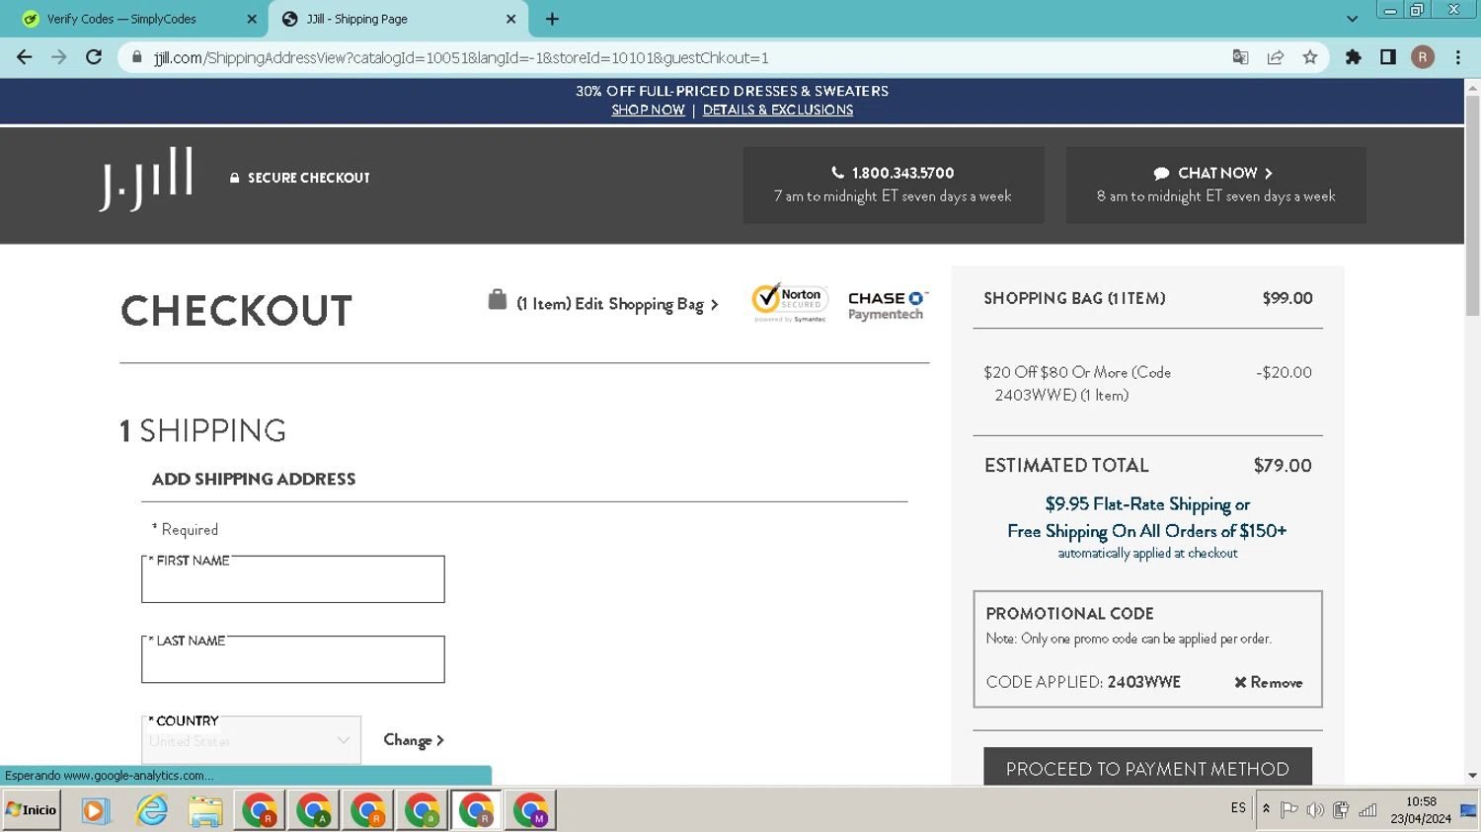Image resolution: width=1481 pixels, height=832 pixels.
Task: Reload the J.Jill shipping page
Action: point(94,57)
